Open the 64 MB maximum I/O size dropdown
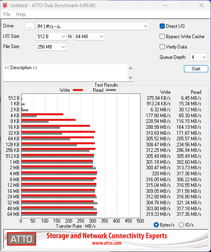 [89, 37]
